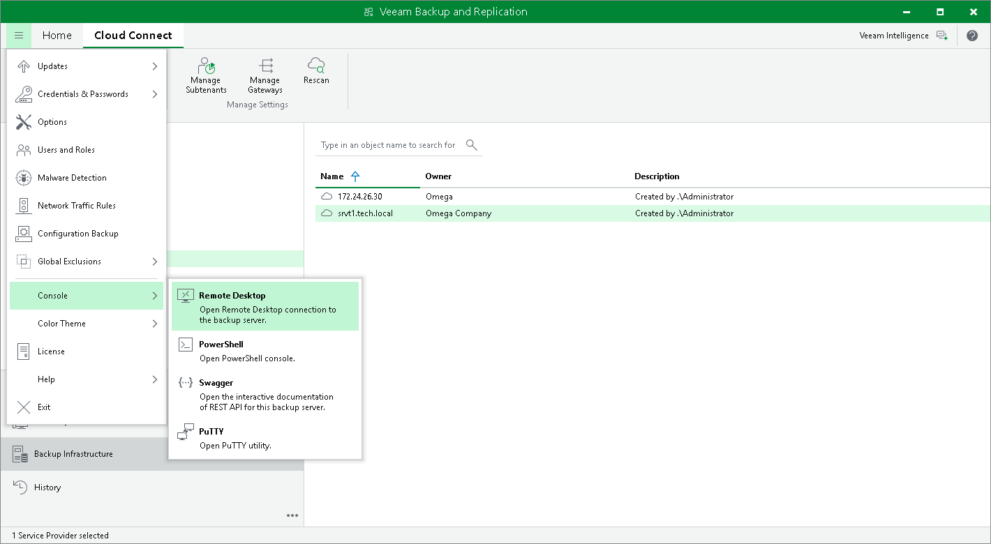Viewport: 991px width, 544px height.
Task: Open Malware Detection via its bug icon
Action: [x=24, y=178]
